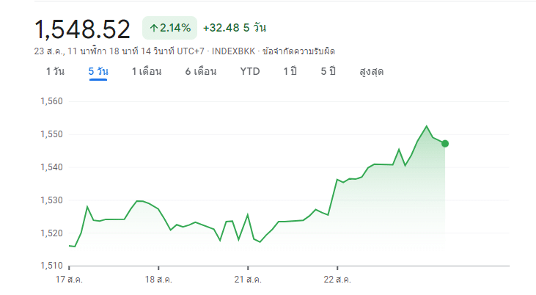
Task: Click the 1,510 y-axis label
Action: point(51,266)
